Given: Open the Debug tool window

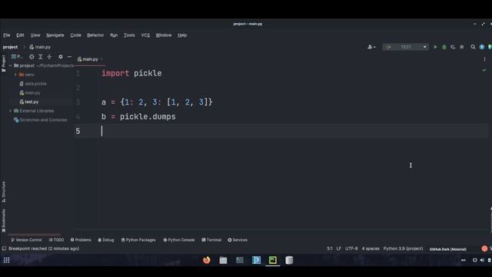Looking at the screenshot, I should pyautogui.click(x=106, y=240).
